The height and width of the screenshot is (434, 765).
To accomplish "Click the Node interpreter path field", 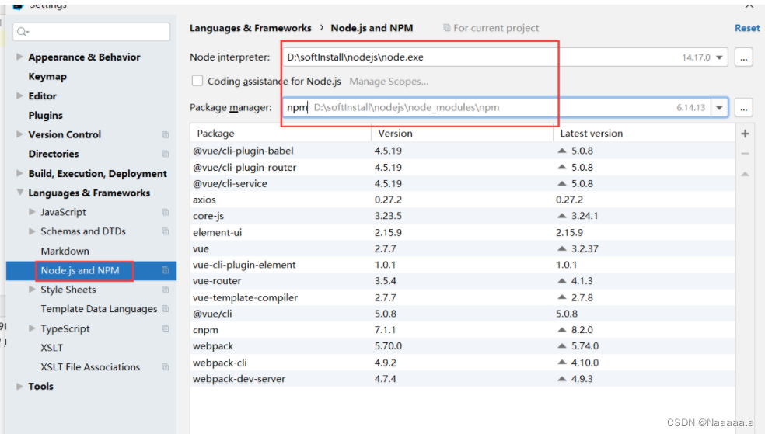I will (x=505, y=57).
